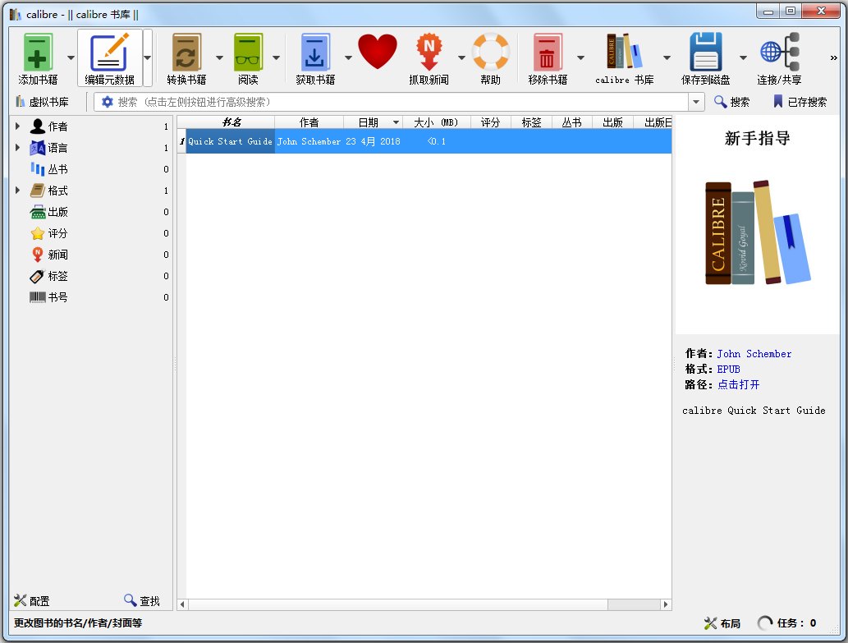Open the Read dropdown arrow

tap(277, 57)
